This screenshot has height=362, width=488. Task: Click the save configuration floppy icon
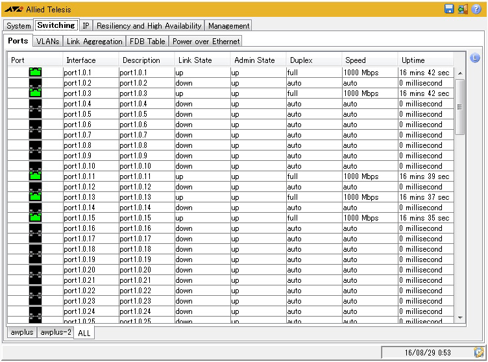click(449, 9)
